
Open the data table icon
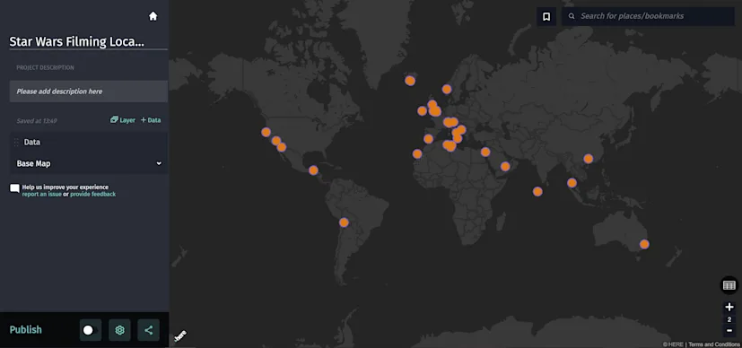(x=729, y=285)
